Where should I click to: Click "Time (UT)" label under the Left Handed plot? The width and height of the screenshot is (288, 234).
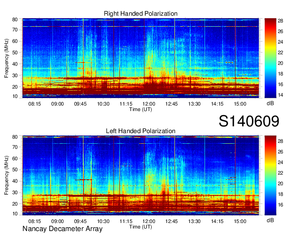141,227
